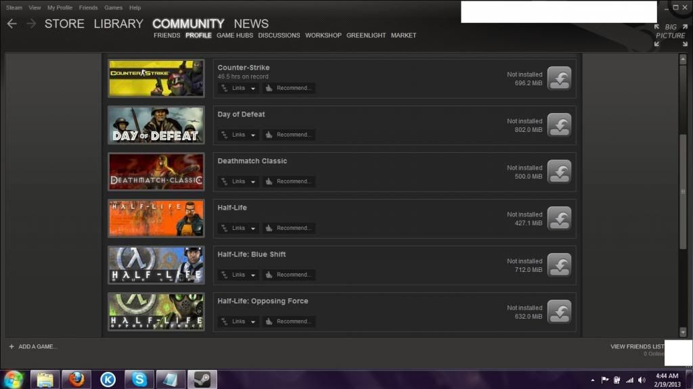This screenshot has width=693, height=389.
Task: Switch to Big Picture mode
Action: pos(671,35)
